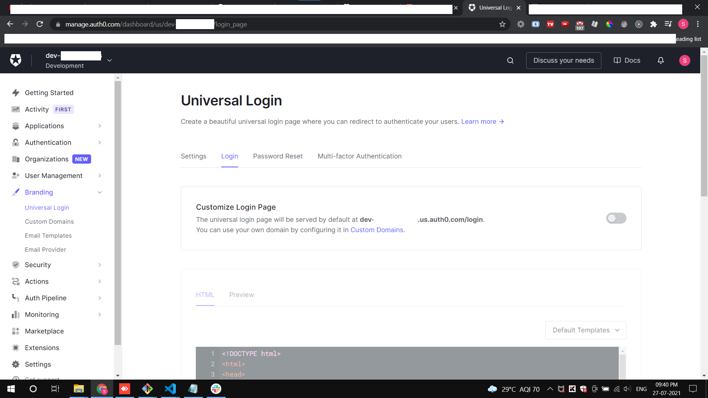The image size is (708, 398).
Task: Open the user avatar menu in Auth0 header
Action: (685, 60)
